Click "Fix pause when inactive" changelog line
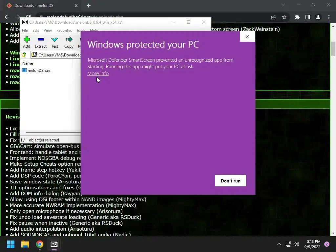This screenshot has width=336, height=252. click(66, 223)
